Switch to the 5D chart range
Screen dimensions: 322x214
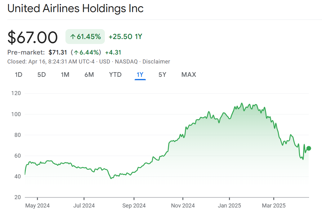click(42, 75)
